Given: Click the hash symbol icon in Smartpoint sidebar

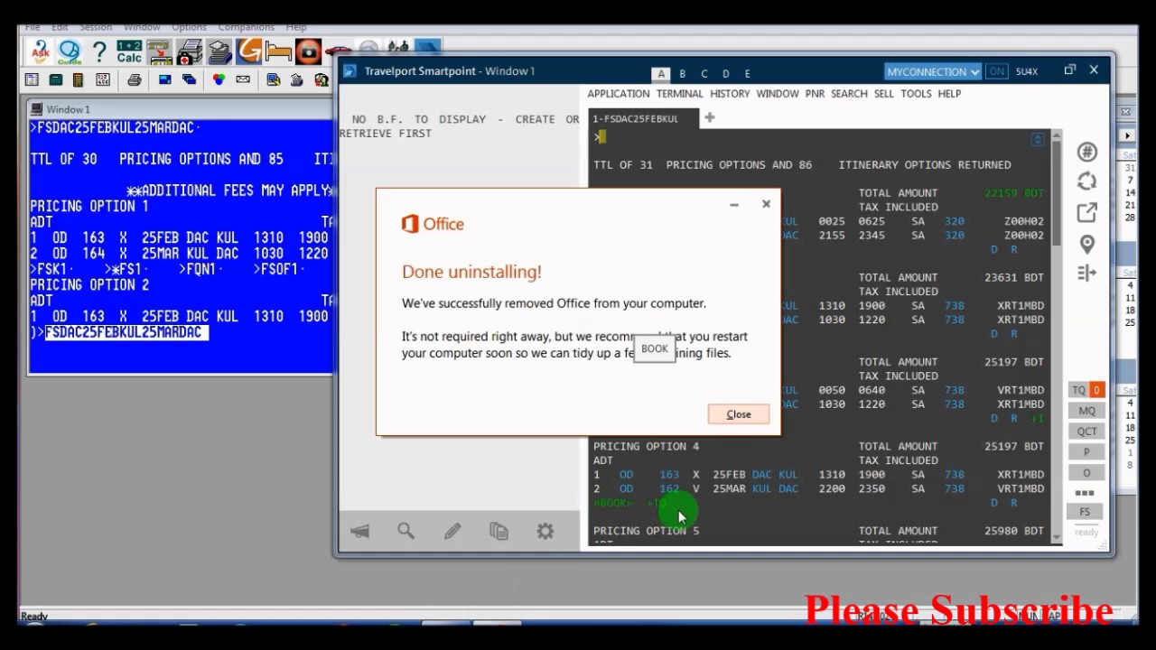Looking at the screenshot, I should pyautogui.click(x=1086, y=153).
